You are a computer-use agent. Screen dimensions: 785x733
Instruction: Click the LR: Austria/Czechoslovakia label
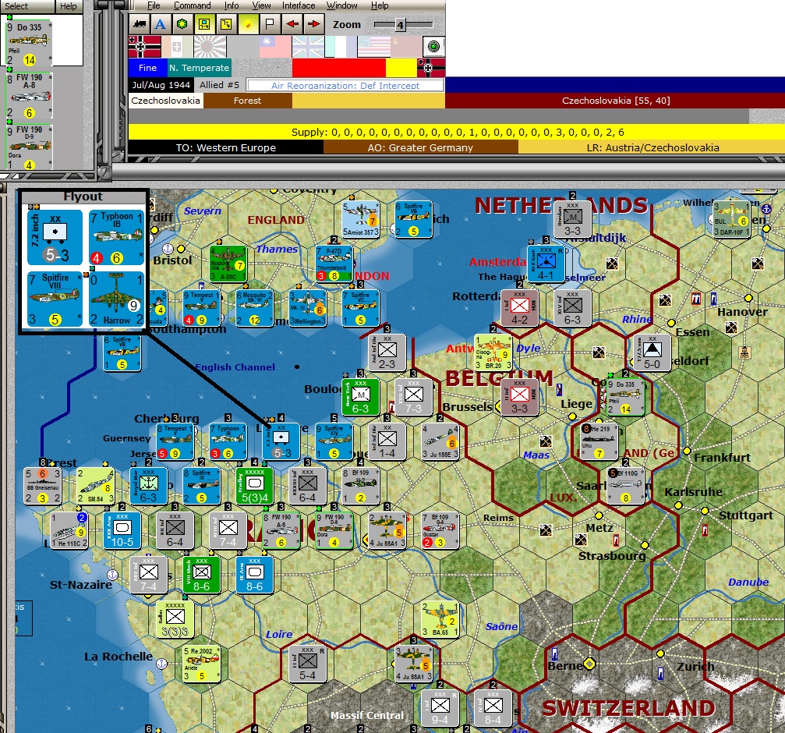coord(652,147)
